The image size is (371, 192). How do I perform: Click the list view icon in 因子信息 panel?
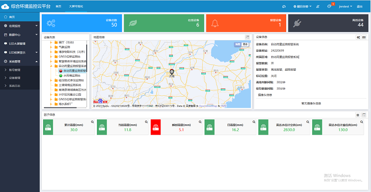pyautogui.click(x=358, y=114)
